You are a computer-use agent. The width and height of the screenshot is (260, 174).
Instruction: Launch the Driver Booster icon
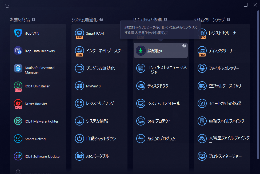click(x=18, y=104)
